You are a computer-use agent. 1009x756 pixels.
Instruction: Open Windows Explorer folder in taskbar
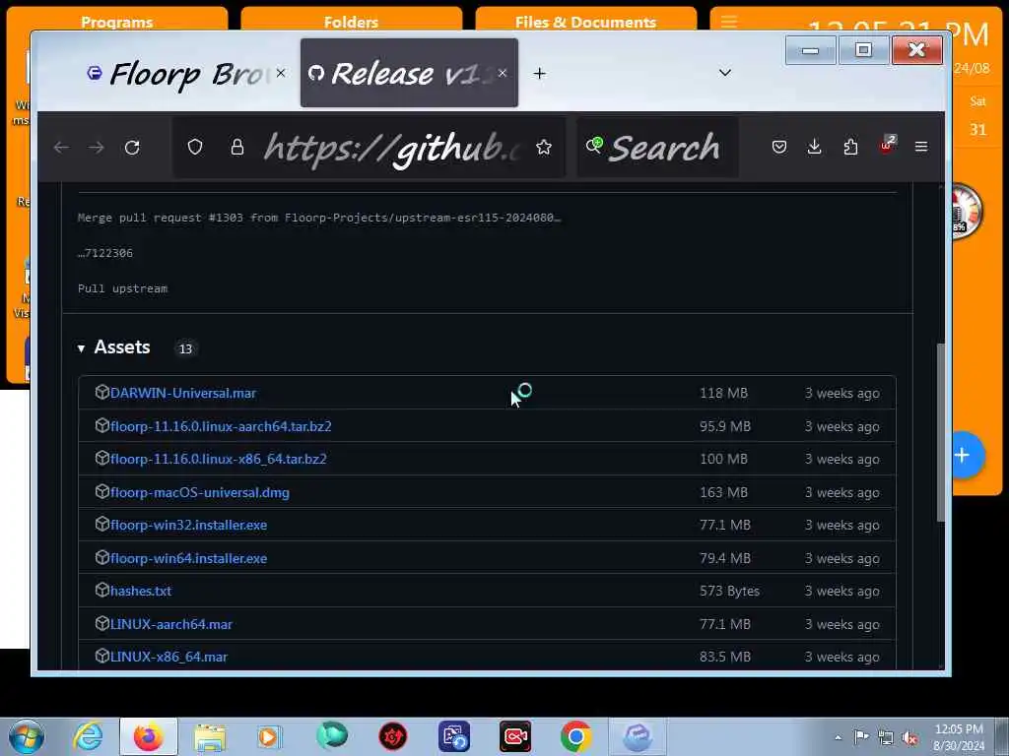[210, 736]
